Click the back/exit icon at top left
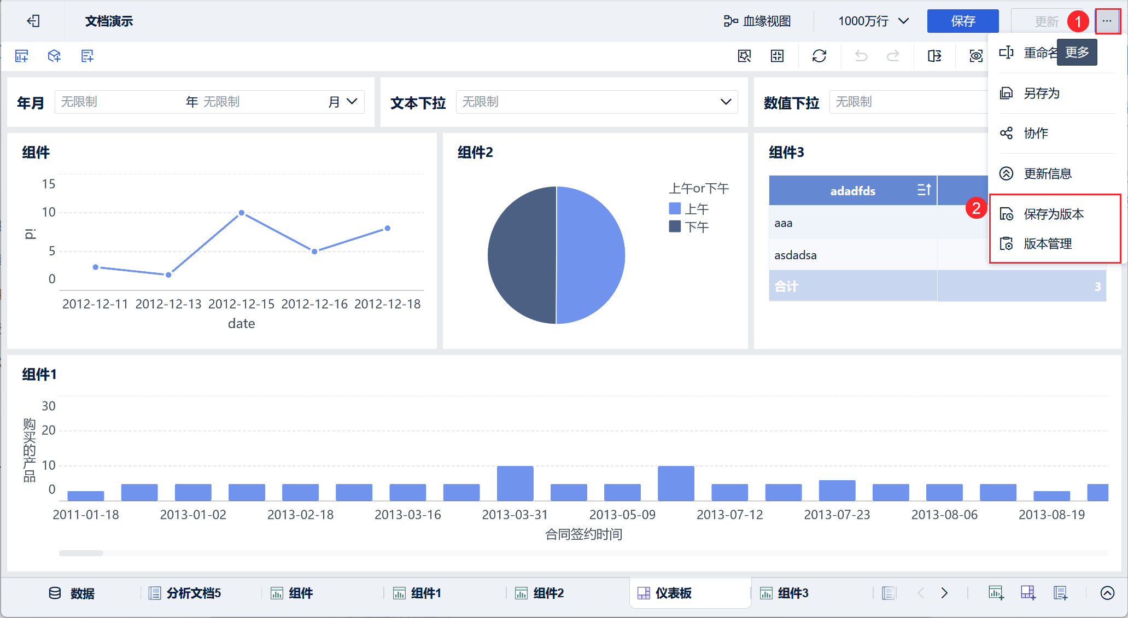Viewport: 1128px width, 618px height. click(33, 21)
